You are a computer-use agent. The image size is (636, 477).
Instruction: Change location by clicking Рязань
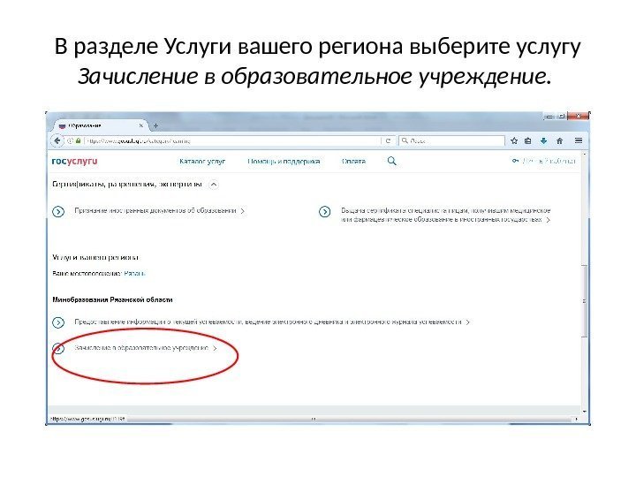[x=134, y=273]
